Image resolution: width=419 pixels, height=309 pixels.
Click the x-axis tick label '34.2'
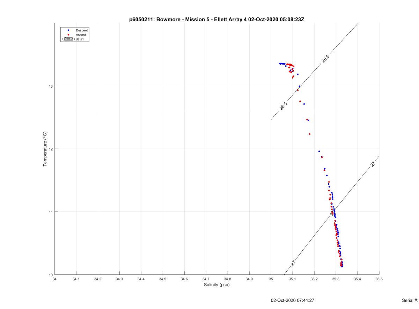pyautogui.click(x=98, y=279)
